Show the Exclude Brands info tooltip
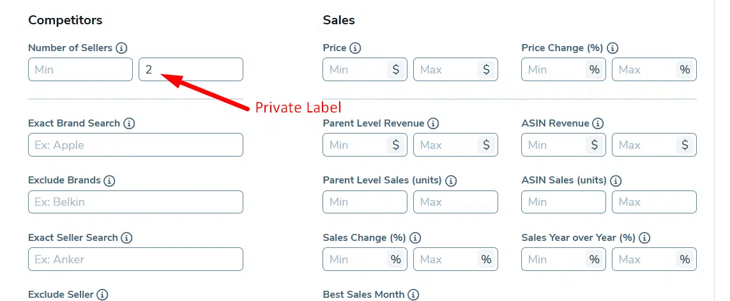The image size is (730, 301). [109, 181]
